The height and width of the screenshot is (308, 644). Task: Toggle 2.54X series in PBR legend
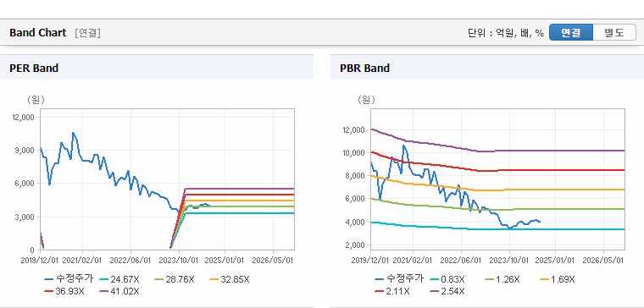pyautogui.click(x=447, y=291)
